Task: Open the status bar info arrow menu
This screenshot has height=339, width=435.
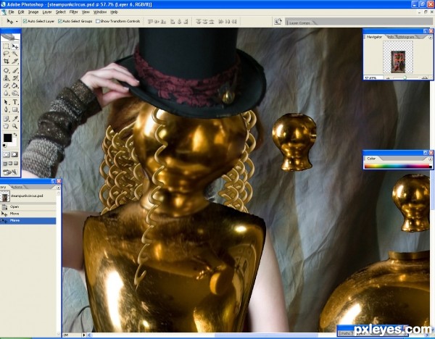Action: coord(84,335)
